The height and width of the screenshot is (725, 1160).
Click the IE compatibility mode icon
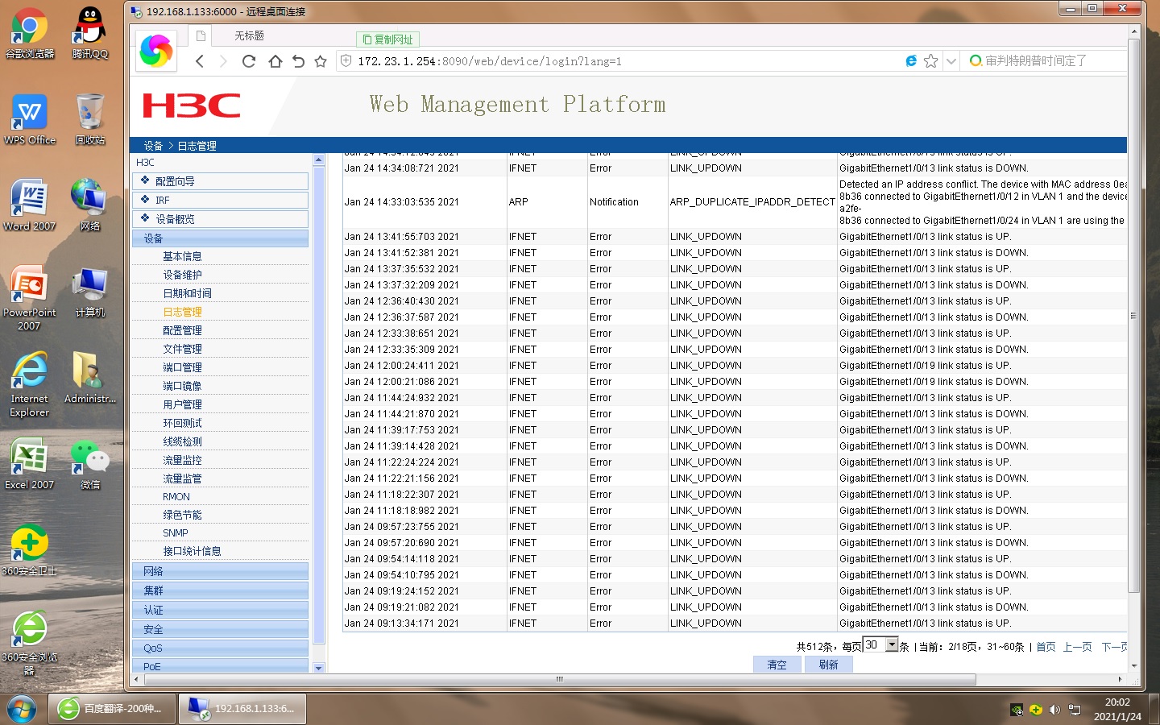tap(911, 61)
